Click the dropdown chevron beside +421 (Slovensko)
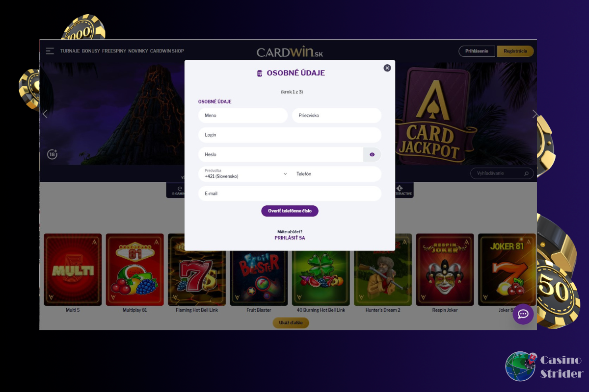The width and height of the screenshot is (589, 392). [x=285, y=174]
